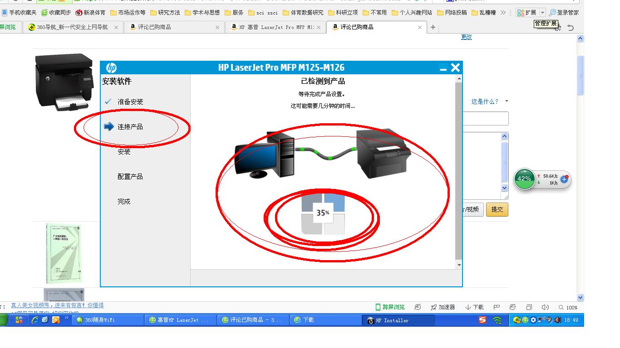The height and width of the screenshot is (348, 620).
Task: Open the dropdown arrow beside 扩展
Action: coord(542,13)
